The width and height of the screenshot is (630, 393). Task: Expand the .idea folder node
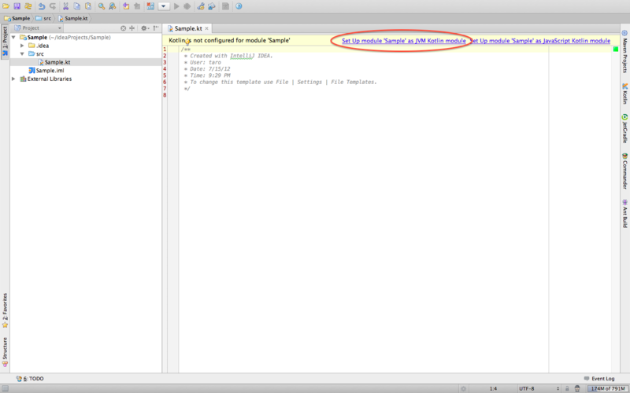click(22, 46)
